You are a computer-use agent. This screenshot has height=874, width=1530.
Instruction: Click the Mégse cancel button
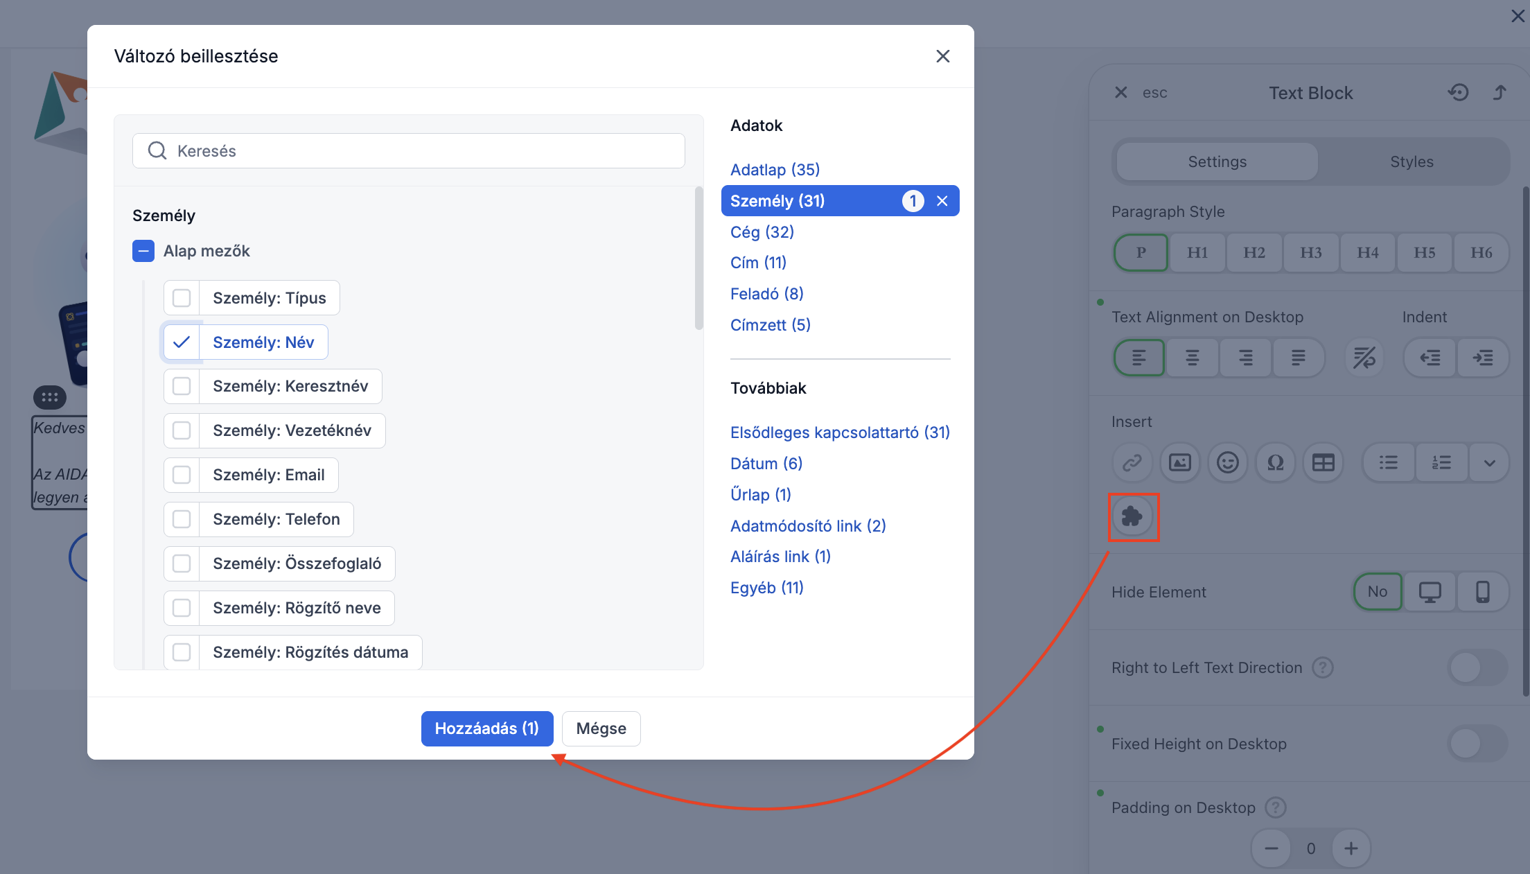click(x=601, y=728)
